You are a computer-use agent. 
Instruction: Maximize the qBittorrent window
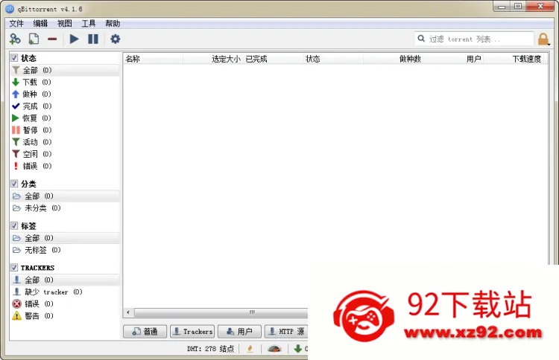click(x=518, y=7)
